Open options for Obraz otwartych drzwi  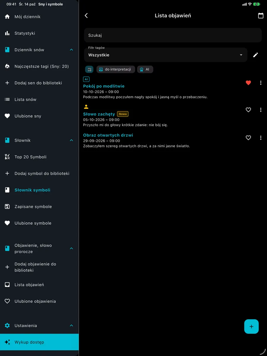click(261, 138)
